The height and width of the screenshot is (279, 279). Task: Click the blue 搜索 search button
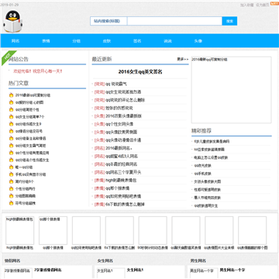click(x=229, y=21)
